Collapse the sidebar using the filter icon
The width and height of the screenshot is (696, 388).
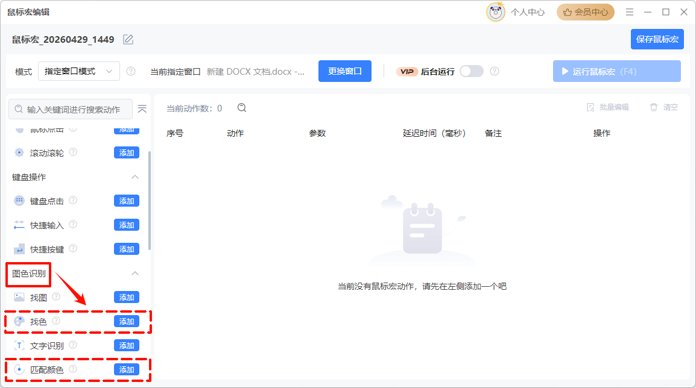point(142,109)
